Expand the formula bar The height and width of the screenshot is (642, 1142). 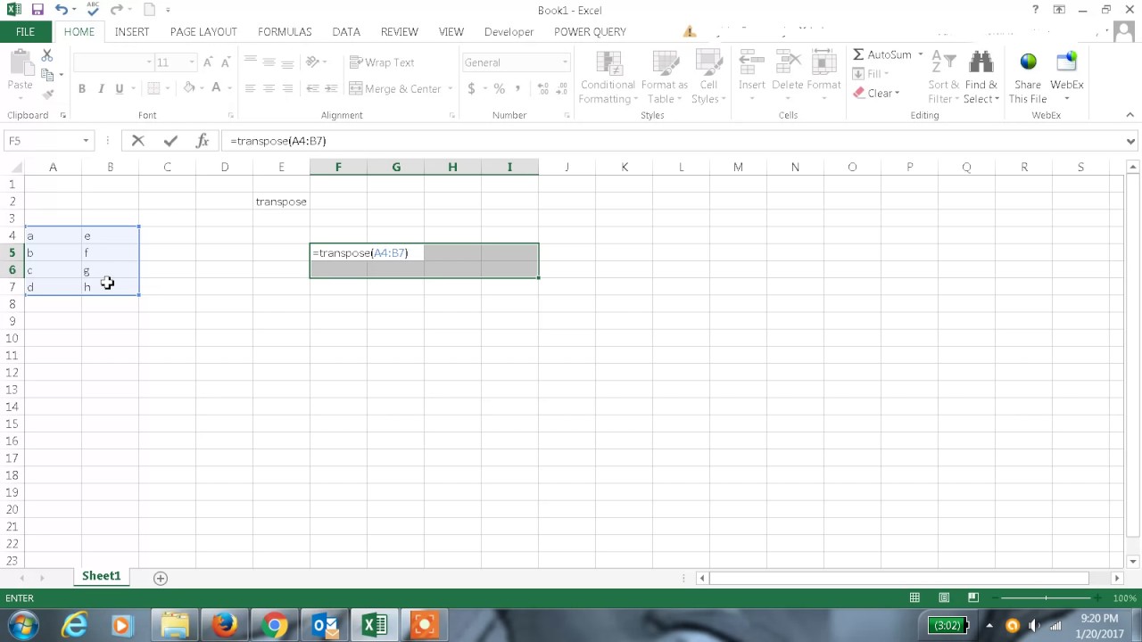1130,141
